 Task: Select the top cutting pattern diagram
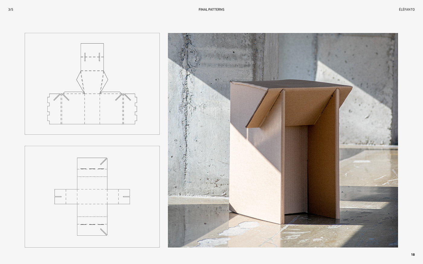click(92, 84)
